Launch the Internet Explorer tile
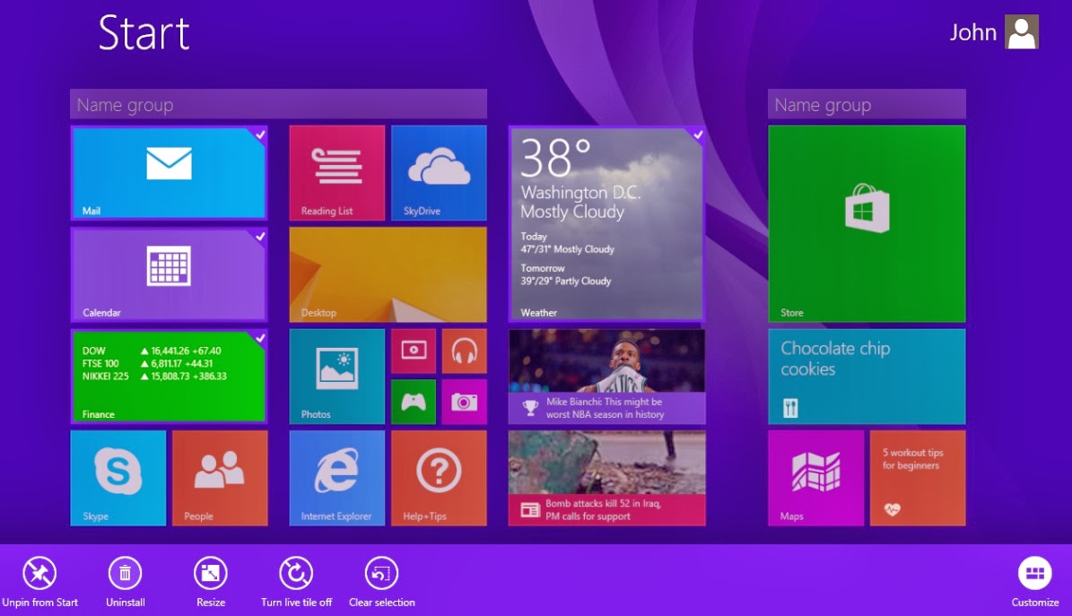The image size is (1072, 616). (337, 478)
